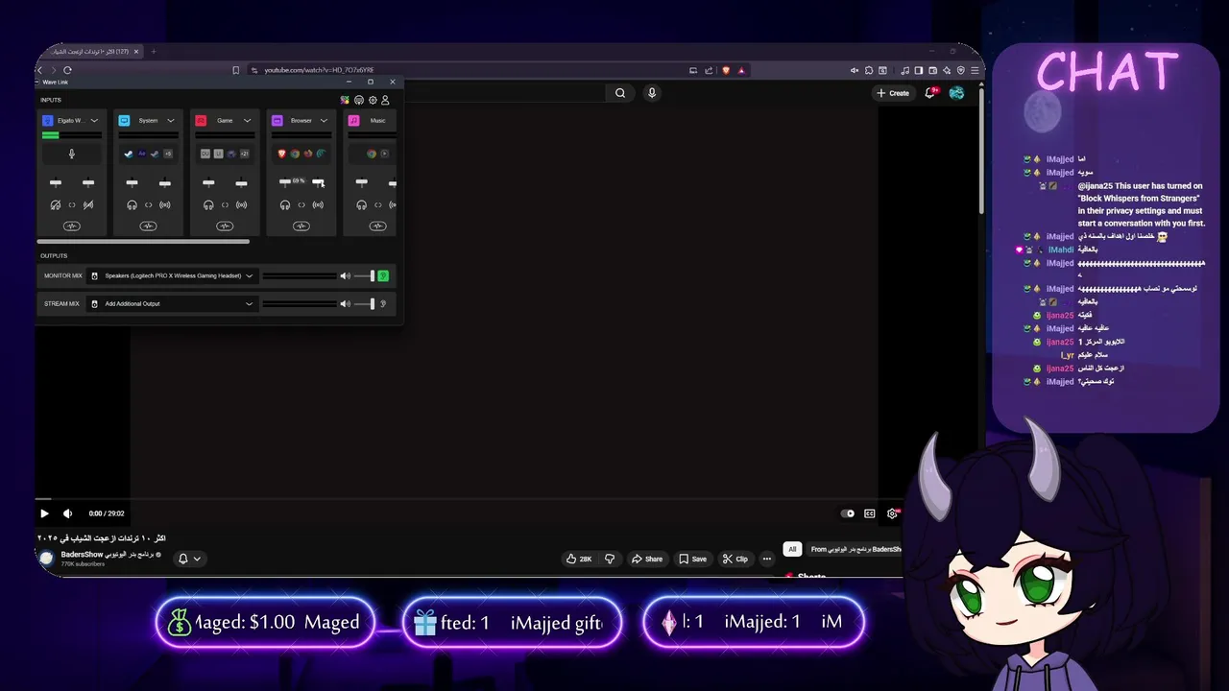Open the headset icon in Wave Link header
This screenshot has height=691, width=1229.
pos(359,100)
